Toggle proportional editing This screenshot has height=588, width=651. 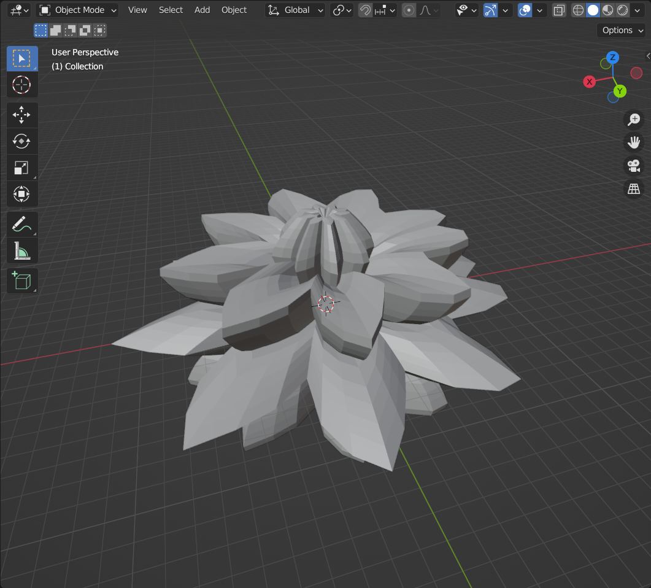tap(409, 10)
